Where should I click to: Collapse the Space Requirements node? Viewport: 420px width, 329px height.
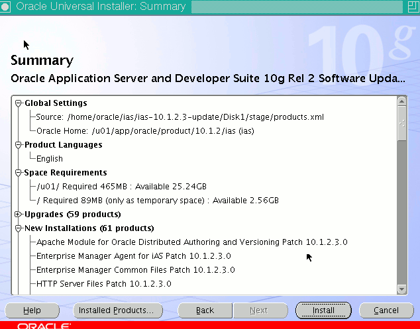(x=18, y=173)
